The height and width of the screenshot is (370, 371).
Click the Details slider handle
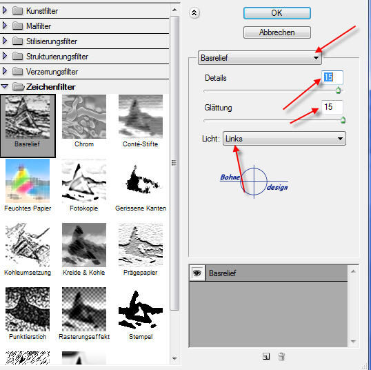click(x=338, y=90)
